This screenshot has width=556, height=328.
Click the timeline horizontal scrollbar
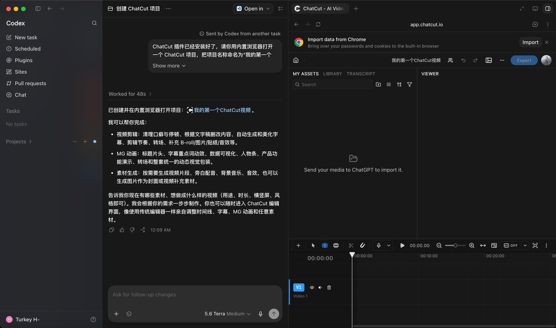point(453,326)
